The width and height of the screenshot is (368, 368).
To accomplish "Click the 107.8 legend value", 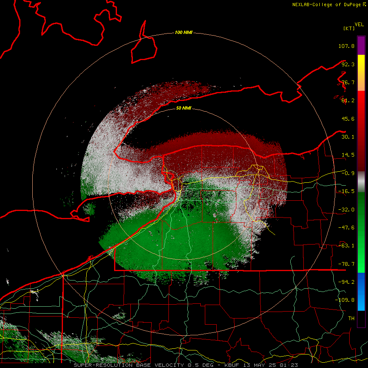I will click(x=346, y=46).
